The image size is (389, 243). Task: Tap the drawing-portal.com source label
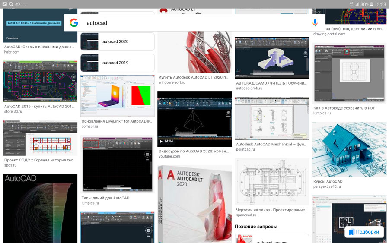[x=329, y=34]
